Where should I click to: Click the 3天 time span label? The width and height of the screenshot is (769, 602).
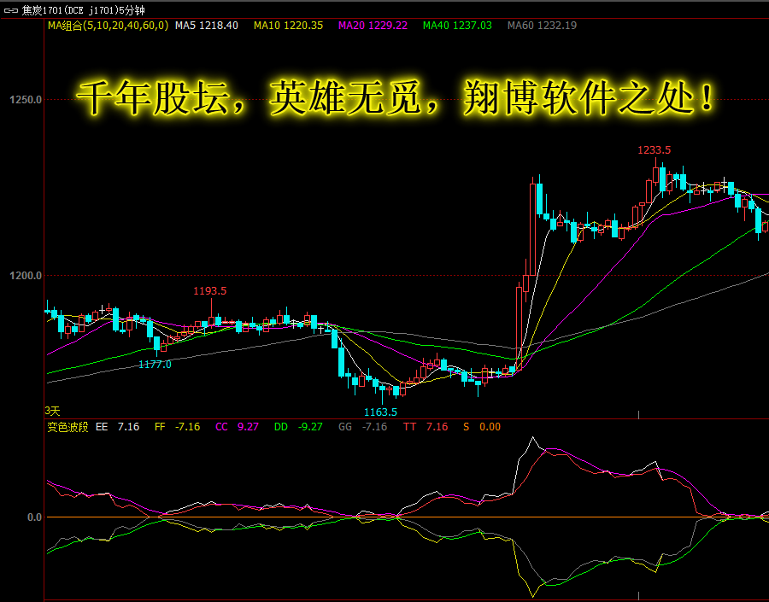coord(52,411)
